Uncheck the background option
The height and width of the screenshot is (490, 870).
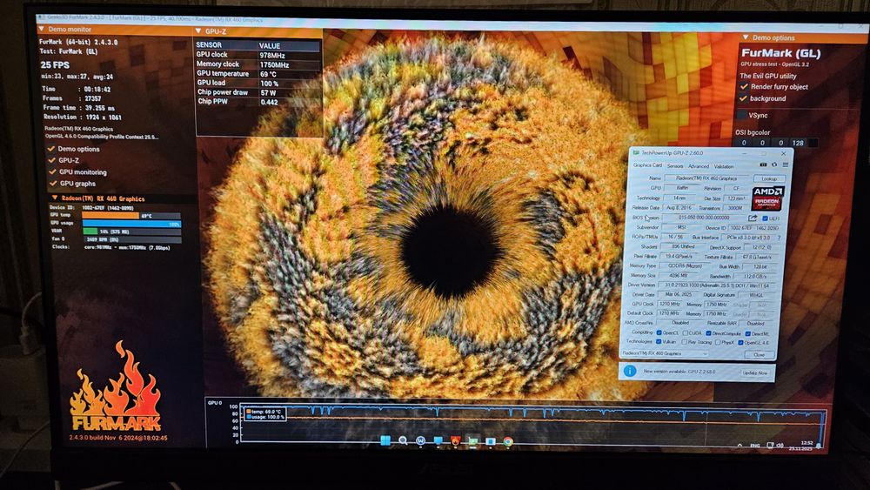tap(744, 98)
